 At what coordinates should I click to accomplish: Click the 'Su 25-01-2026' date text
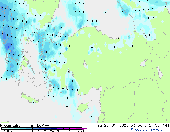(x=113, y=126)
